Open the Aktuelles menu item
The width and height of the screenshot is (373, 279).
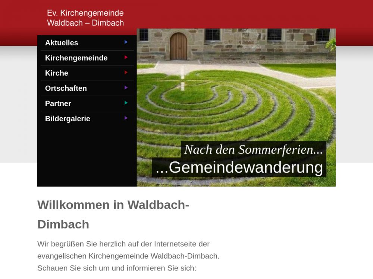click(x=62, y=43)
